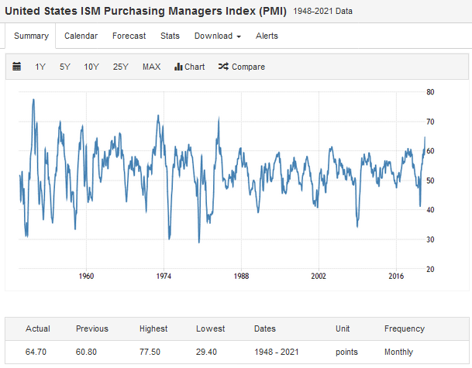Open the Alerts tab
Image resolution: width=472 pixels, height=368 pixels.
267,36
